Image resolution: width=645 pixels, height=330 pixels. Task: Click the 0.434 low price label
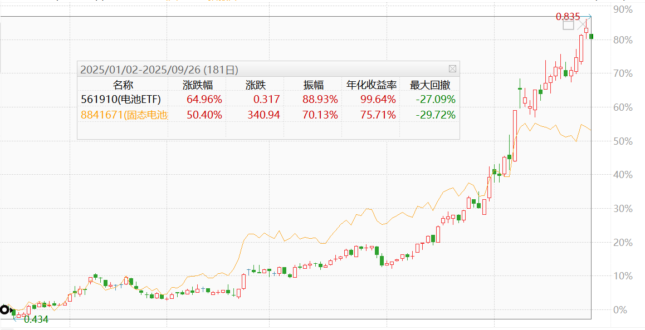coord(36,319)
